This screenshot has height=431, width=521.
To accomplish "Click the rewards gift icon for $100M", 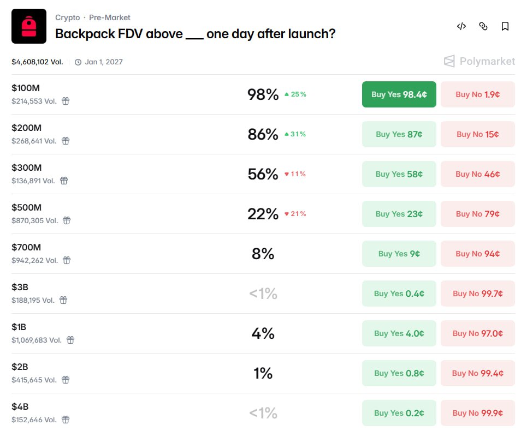I will (66, 101).
